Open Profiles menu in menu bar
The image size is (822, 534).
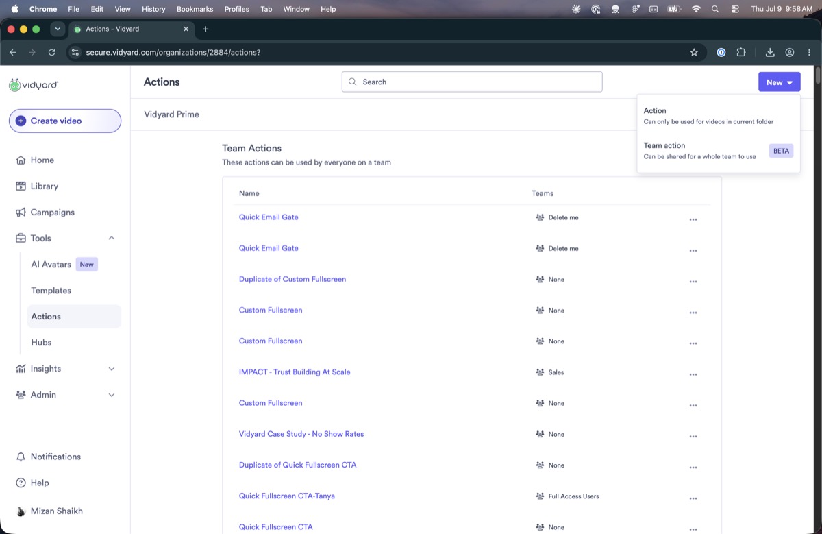pos(236,9)
